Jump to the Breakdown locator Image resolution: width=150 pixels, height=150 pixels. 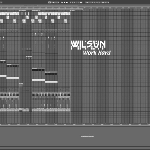pos(23,10)
